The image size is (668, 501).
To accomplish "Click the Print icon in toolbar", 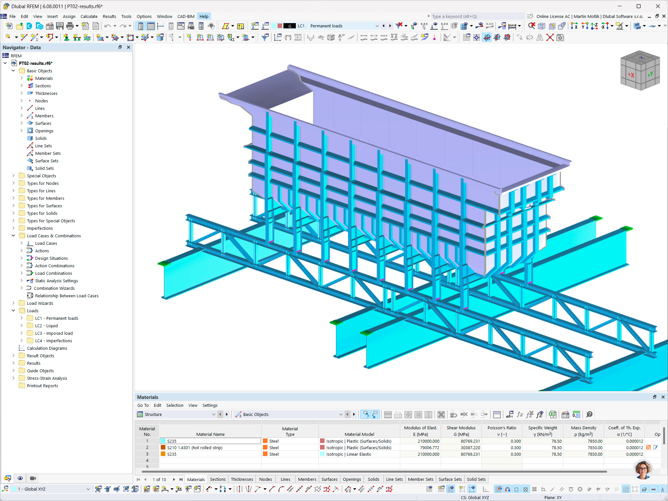I will point(69,26).
